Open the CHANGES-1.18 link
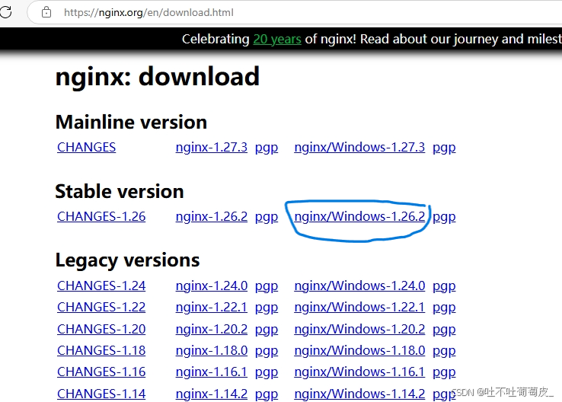 tap(101, 350)
